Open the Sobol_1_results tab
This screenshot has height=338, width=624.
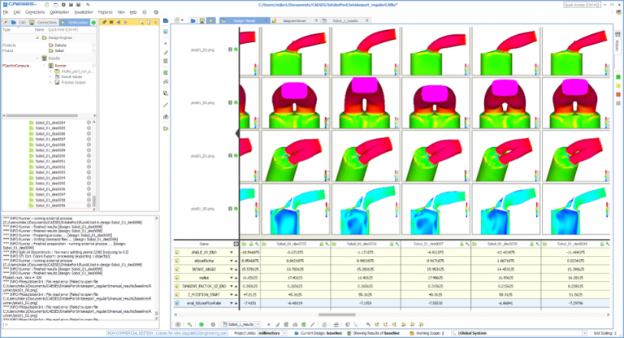click(344, 20)
